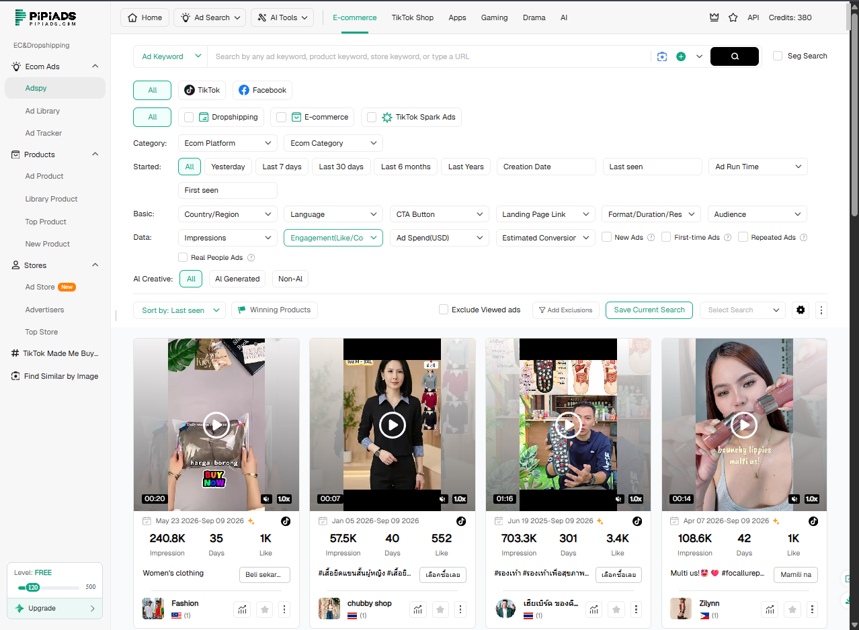859x630 pixels.
Task: Open analytics chart icon on Fashion card
Action: click(x=242, y=609)
